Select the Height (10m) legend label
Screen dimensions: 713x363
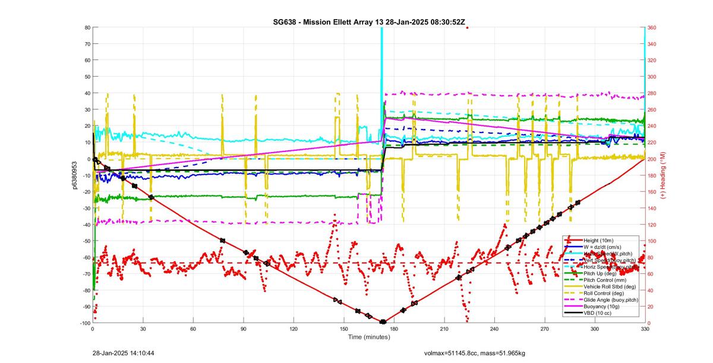(x=598, y=240)
